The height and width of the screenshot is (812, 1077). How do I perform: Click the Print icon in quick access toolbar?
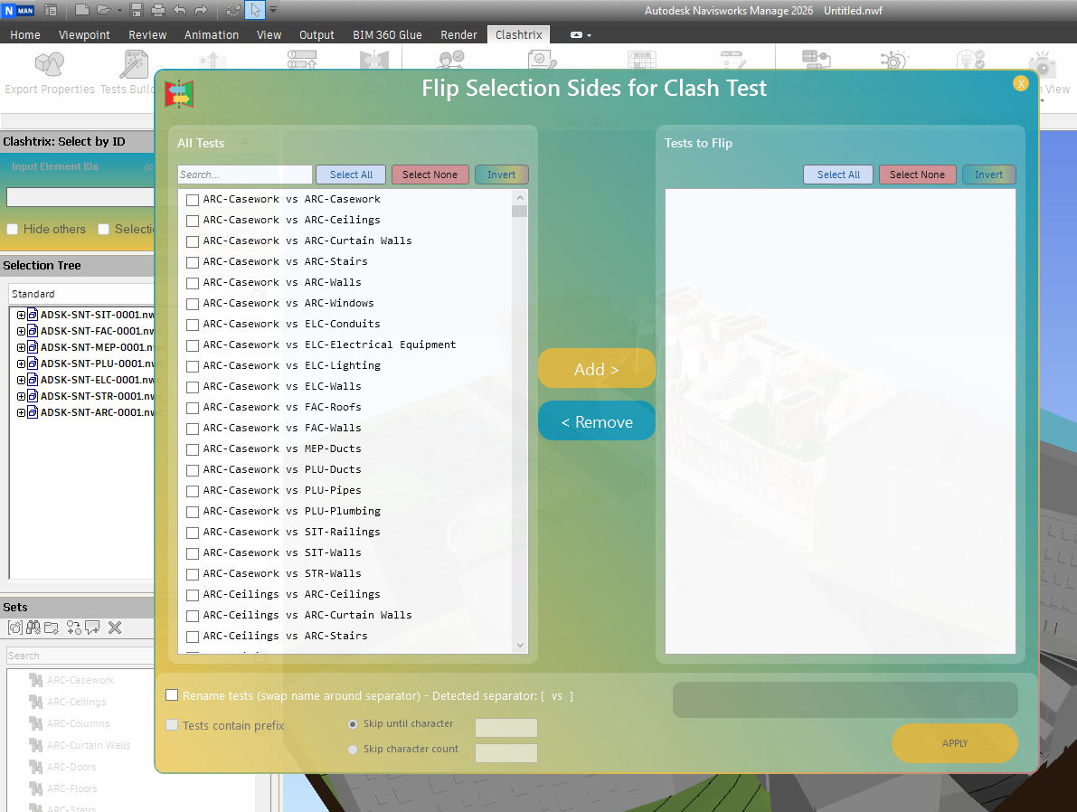[x=157, y=10]
